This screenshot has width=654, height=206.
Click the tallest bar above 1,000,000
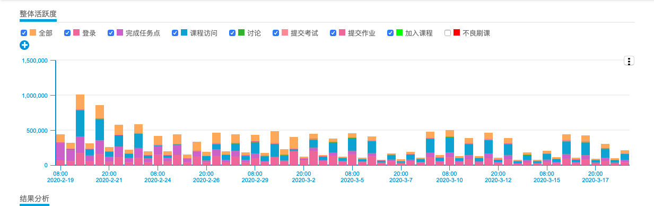pos(80,130)
